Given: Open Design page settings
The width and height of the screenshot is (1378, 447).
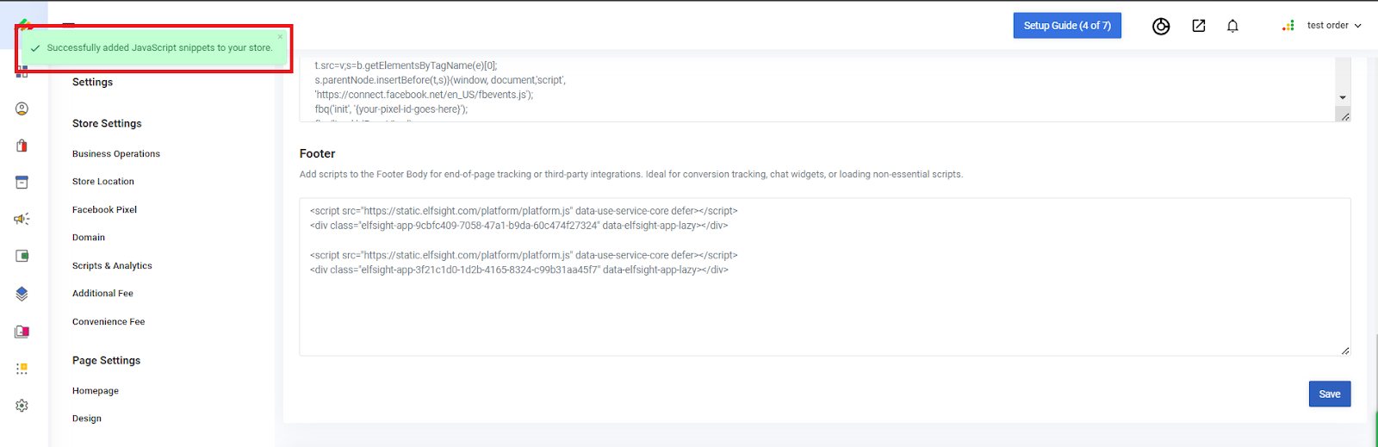Looking at the screenshot, I should click(87, 419).
